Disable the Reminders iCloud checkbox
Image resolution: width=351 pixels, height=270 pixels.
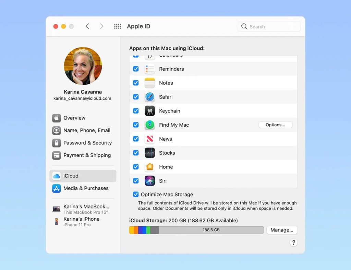[x=136, y=69]
